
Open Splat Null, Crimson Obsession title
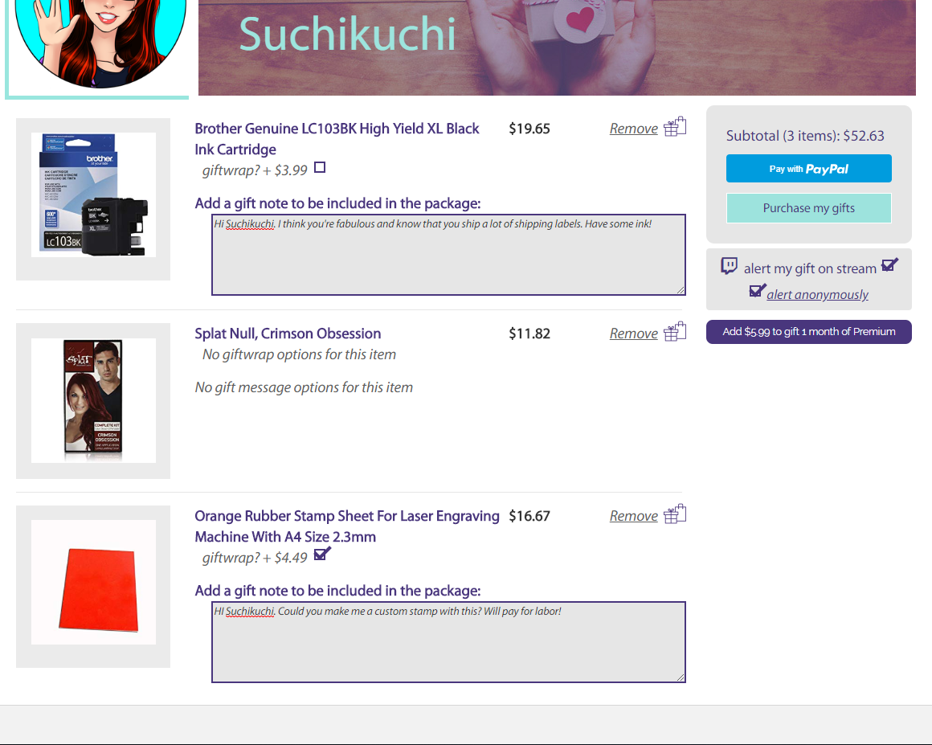coord(288,334)
